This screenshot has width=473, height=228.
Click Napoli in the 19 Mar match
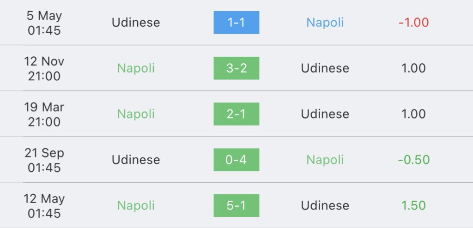[x=136, y=114]
